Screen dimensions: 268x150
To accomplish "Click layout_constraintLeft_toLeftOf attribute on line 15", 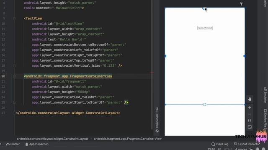I will tap(75, 50).
